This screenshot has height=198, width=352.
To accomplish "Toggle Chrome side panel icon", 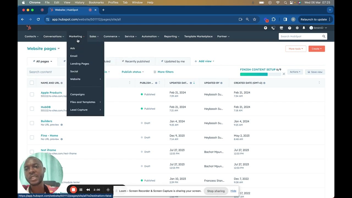I will tap(285, 19).
